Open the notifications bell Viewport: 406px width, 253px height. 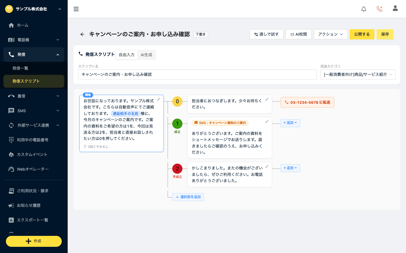click(x=364, y=9)
